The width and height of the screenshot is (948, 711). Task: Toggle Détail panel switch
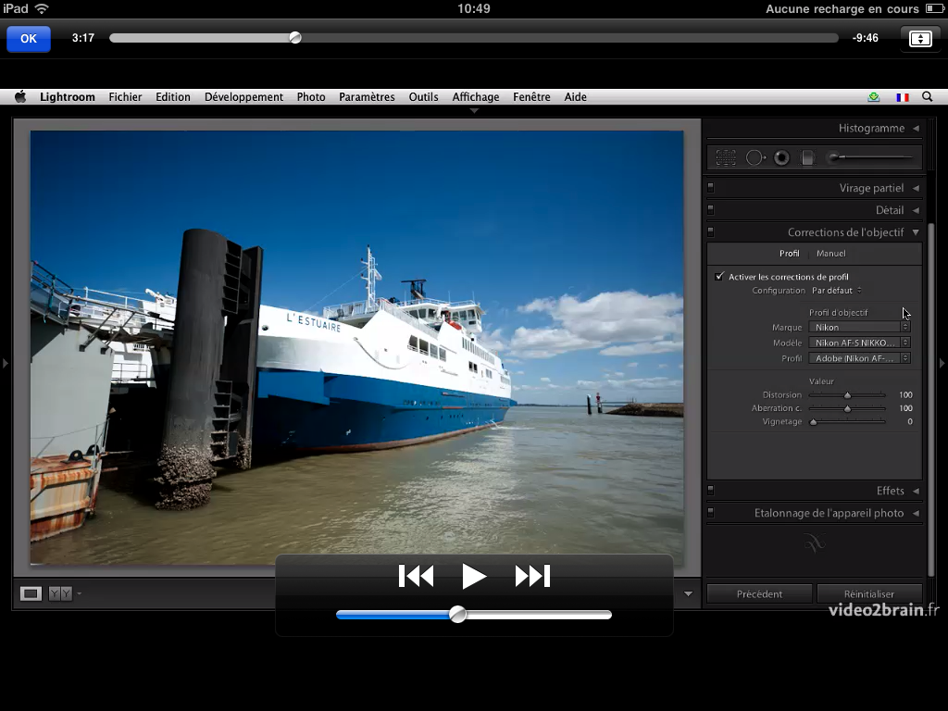pos(710,210)
